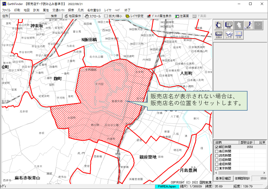Click the 銘柄 column header
This screenshot has width=268, height=189.
click(x=226, y=142)
